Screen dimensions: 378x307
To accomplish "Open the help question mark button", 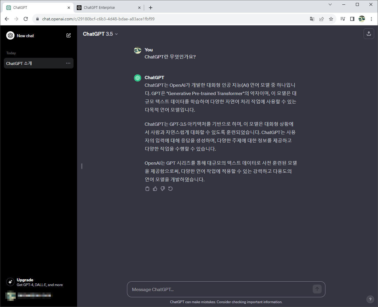I will [x=370, y=299].
